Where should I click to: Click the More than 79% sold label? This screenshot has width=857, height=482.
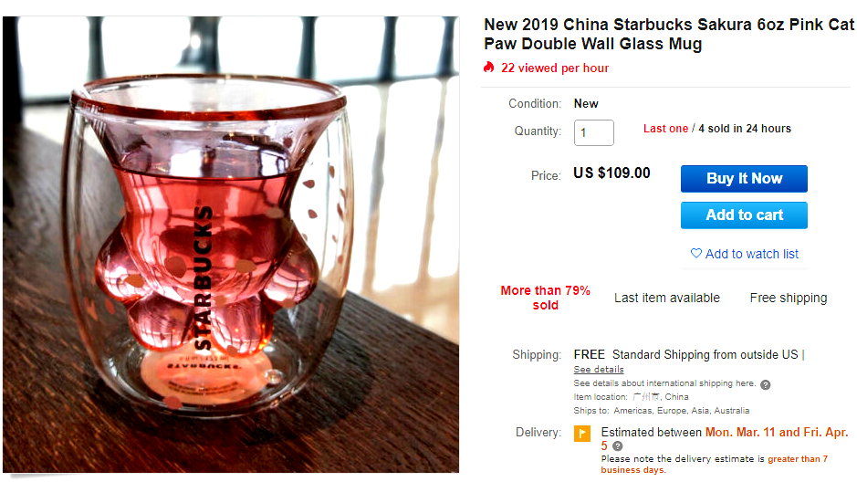click(545, 298)
